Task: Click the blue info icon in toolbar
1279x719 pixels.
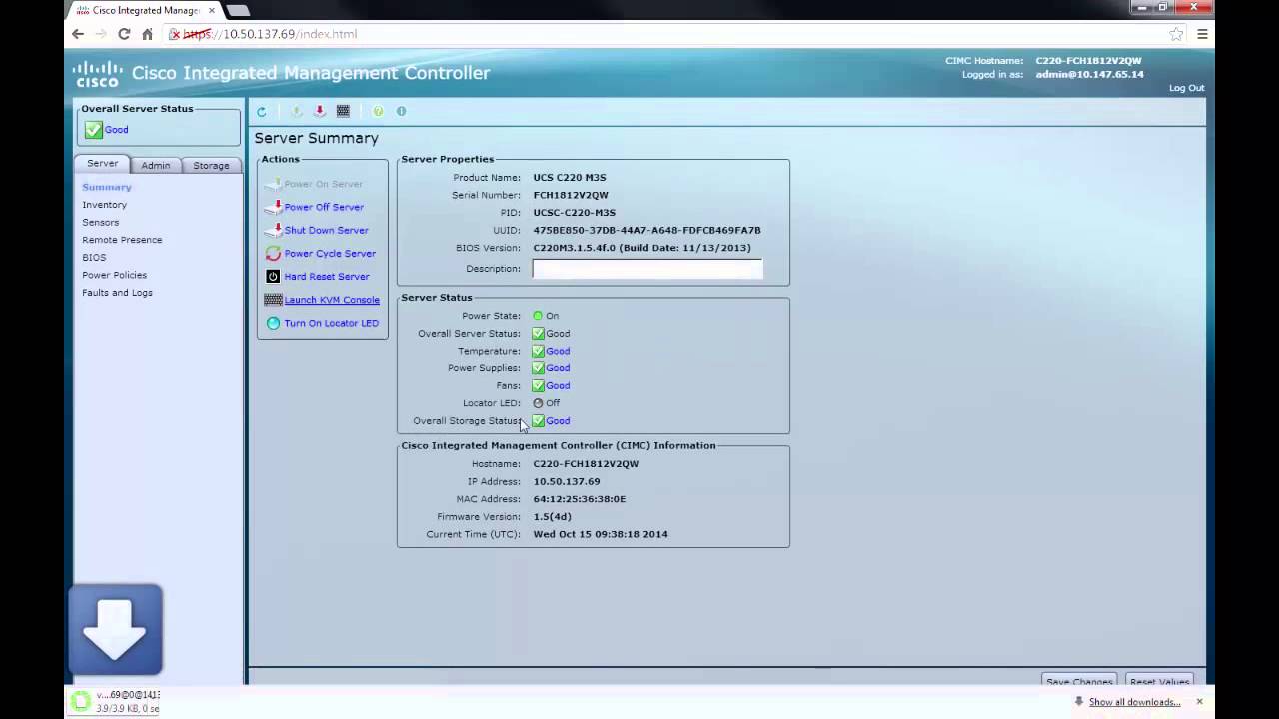Action: [x=401, y=112]
